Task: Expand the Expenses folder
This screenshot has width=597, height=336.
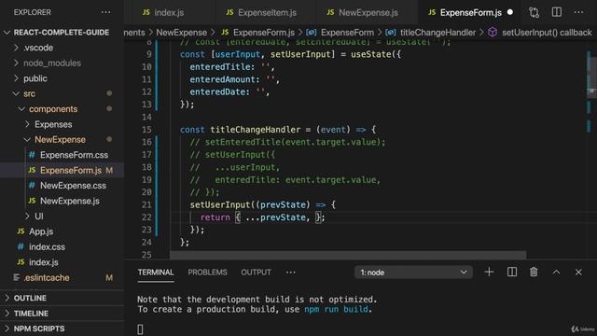Action: coord(27,124)
